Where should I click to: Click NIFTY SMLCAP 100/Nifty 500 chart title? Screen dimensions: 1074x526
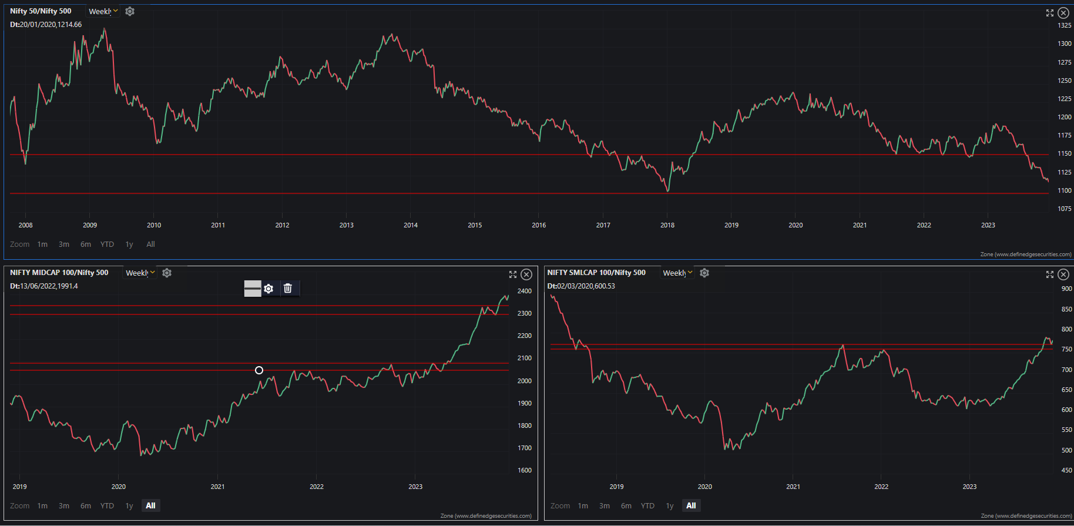pyautogui.click(x=596, y=273)
